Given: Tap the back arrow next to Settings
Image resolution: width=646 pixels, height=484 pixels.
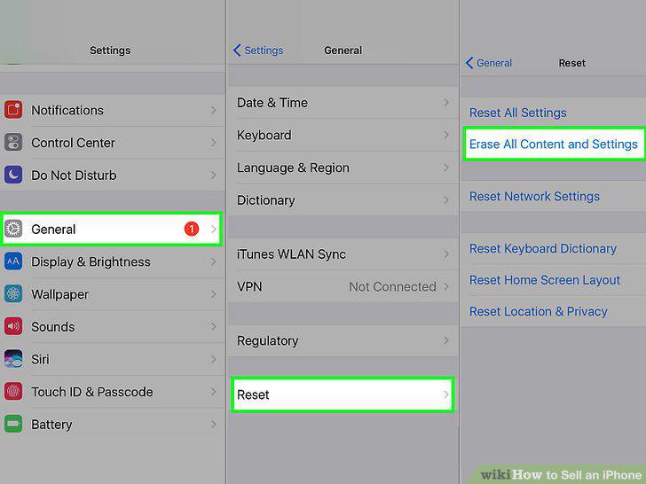Looking at the screenshot, I should [x=237, y=51].
